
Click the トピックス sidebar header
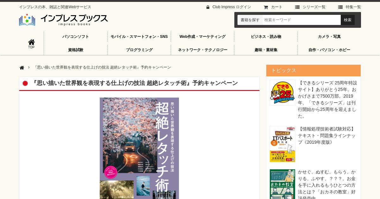click(x=313, y=70)
